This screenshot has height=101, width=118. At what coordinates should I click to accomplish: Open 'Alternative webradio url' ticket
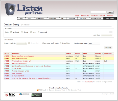coord(21,61)
